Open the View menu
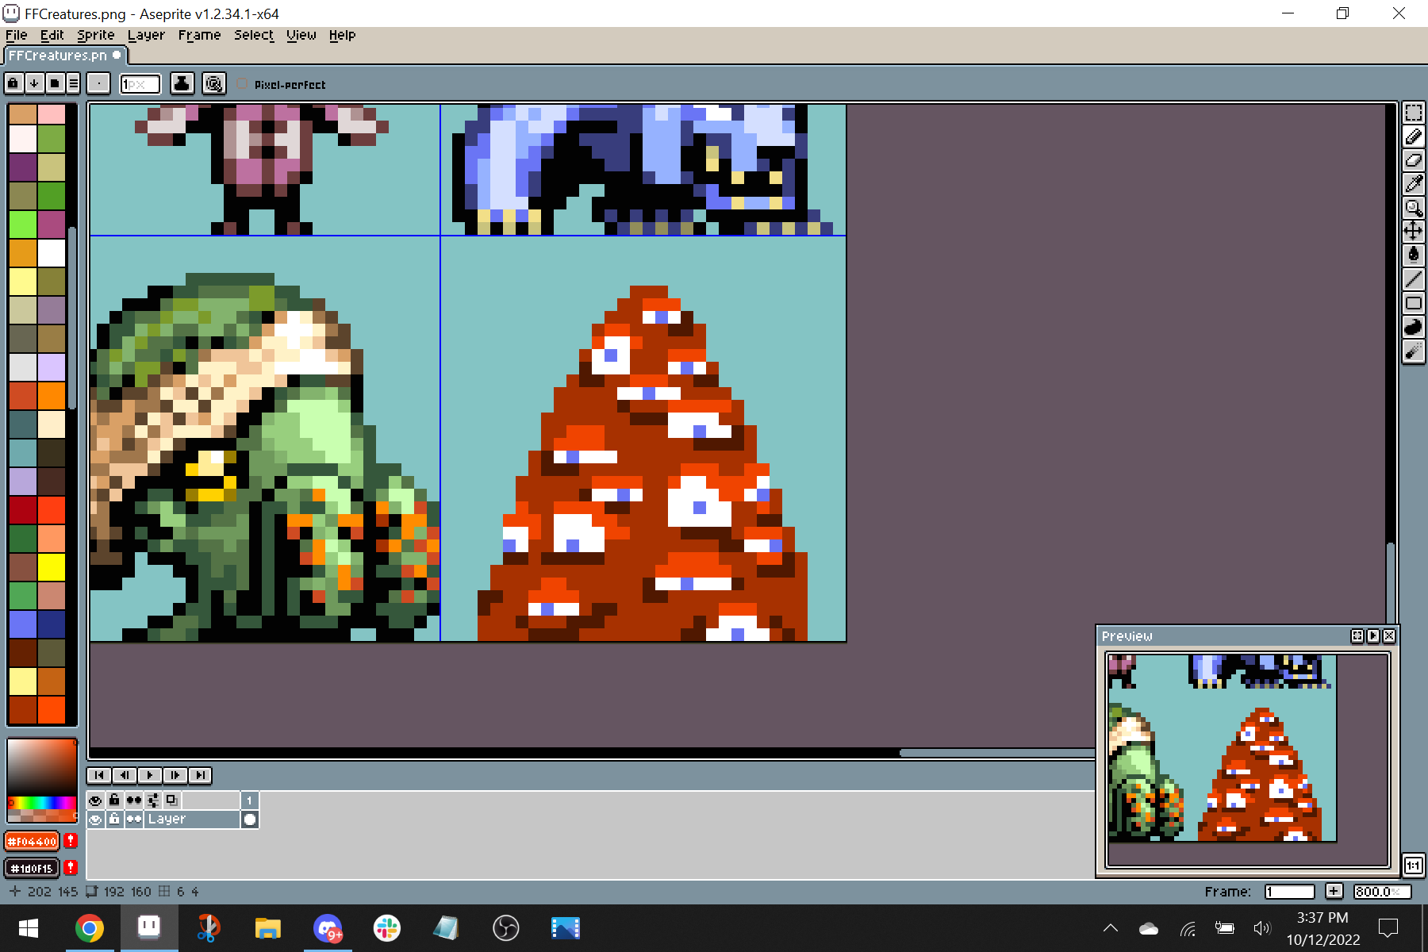 301,35
